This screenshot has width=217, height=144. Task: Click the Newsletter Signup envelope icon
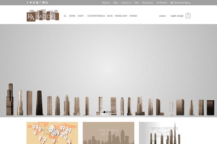tap(172, 3)
